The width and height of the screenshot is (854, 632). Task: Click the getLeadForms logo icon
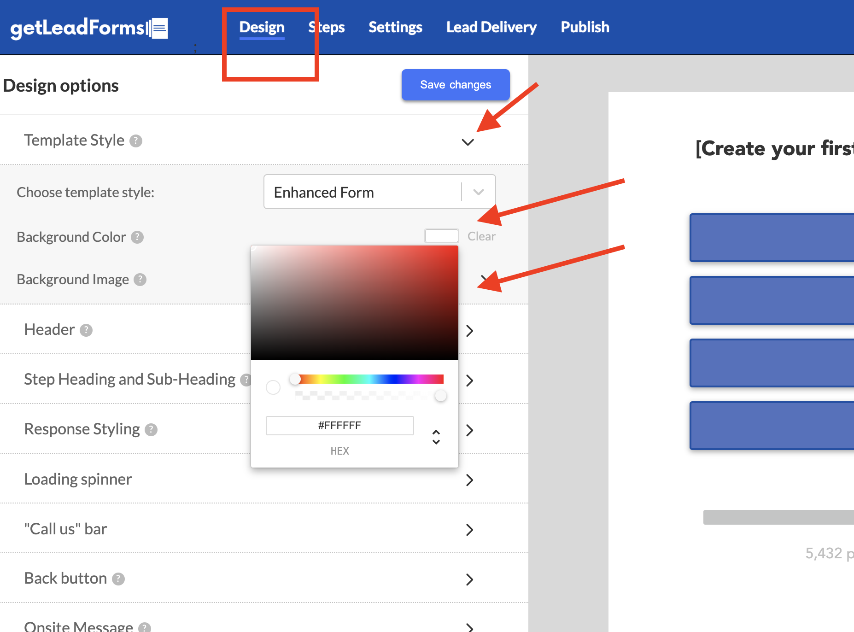coord(158,28)
